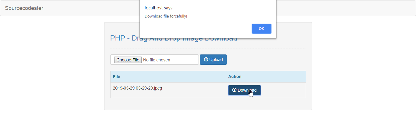Click the "Download file forcefully!" message
The image size is (416, 134).
point(166,16)
